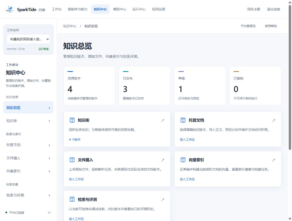292x221 pixels.
Task: Click 知识总览 page heading
Action: point(77,46)
